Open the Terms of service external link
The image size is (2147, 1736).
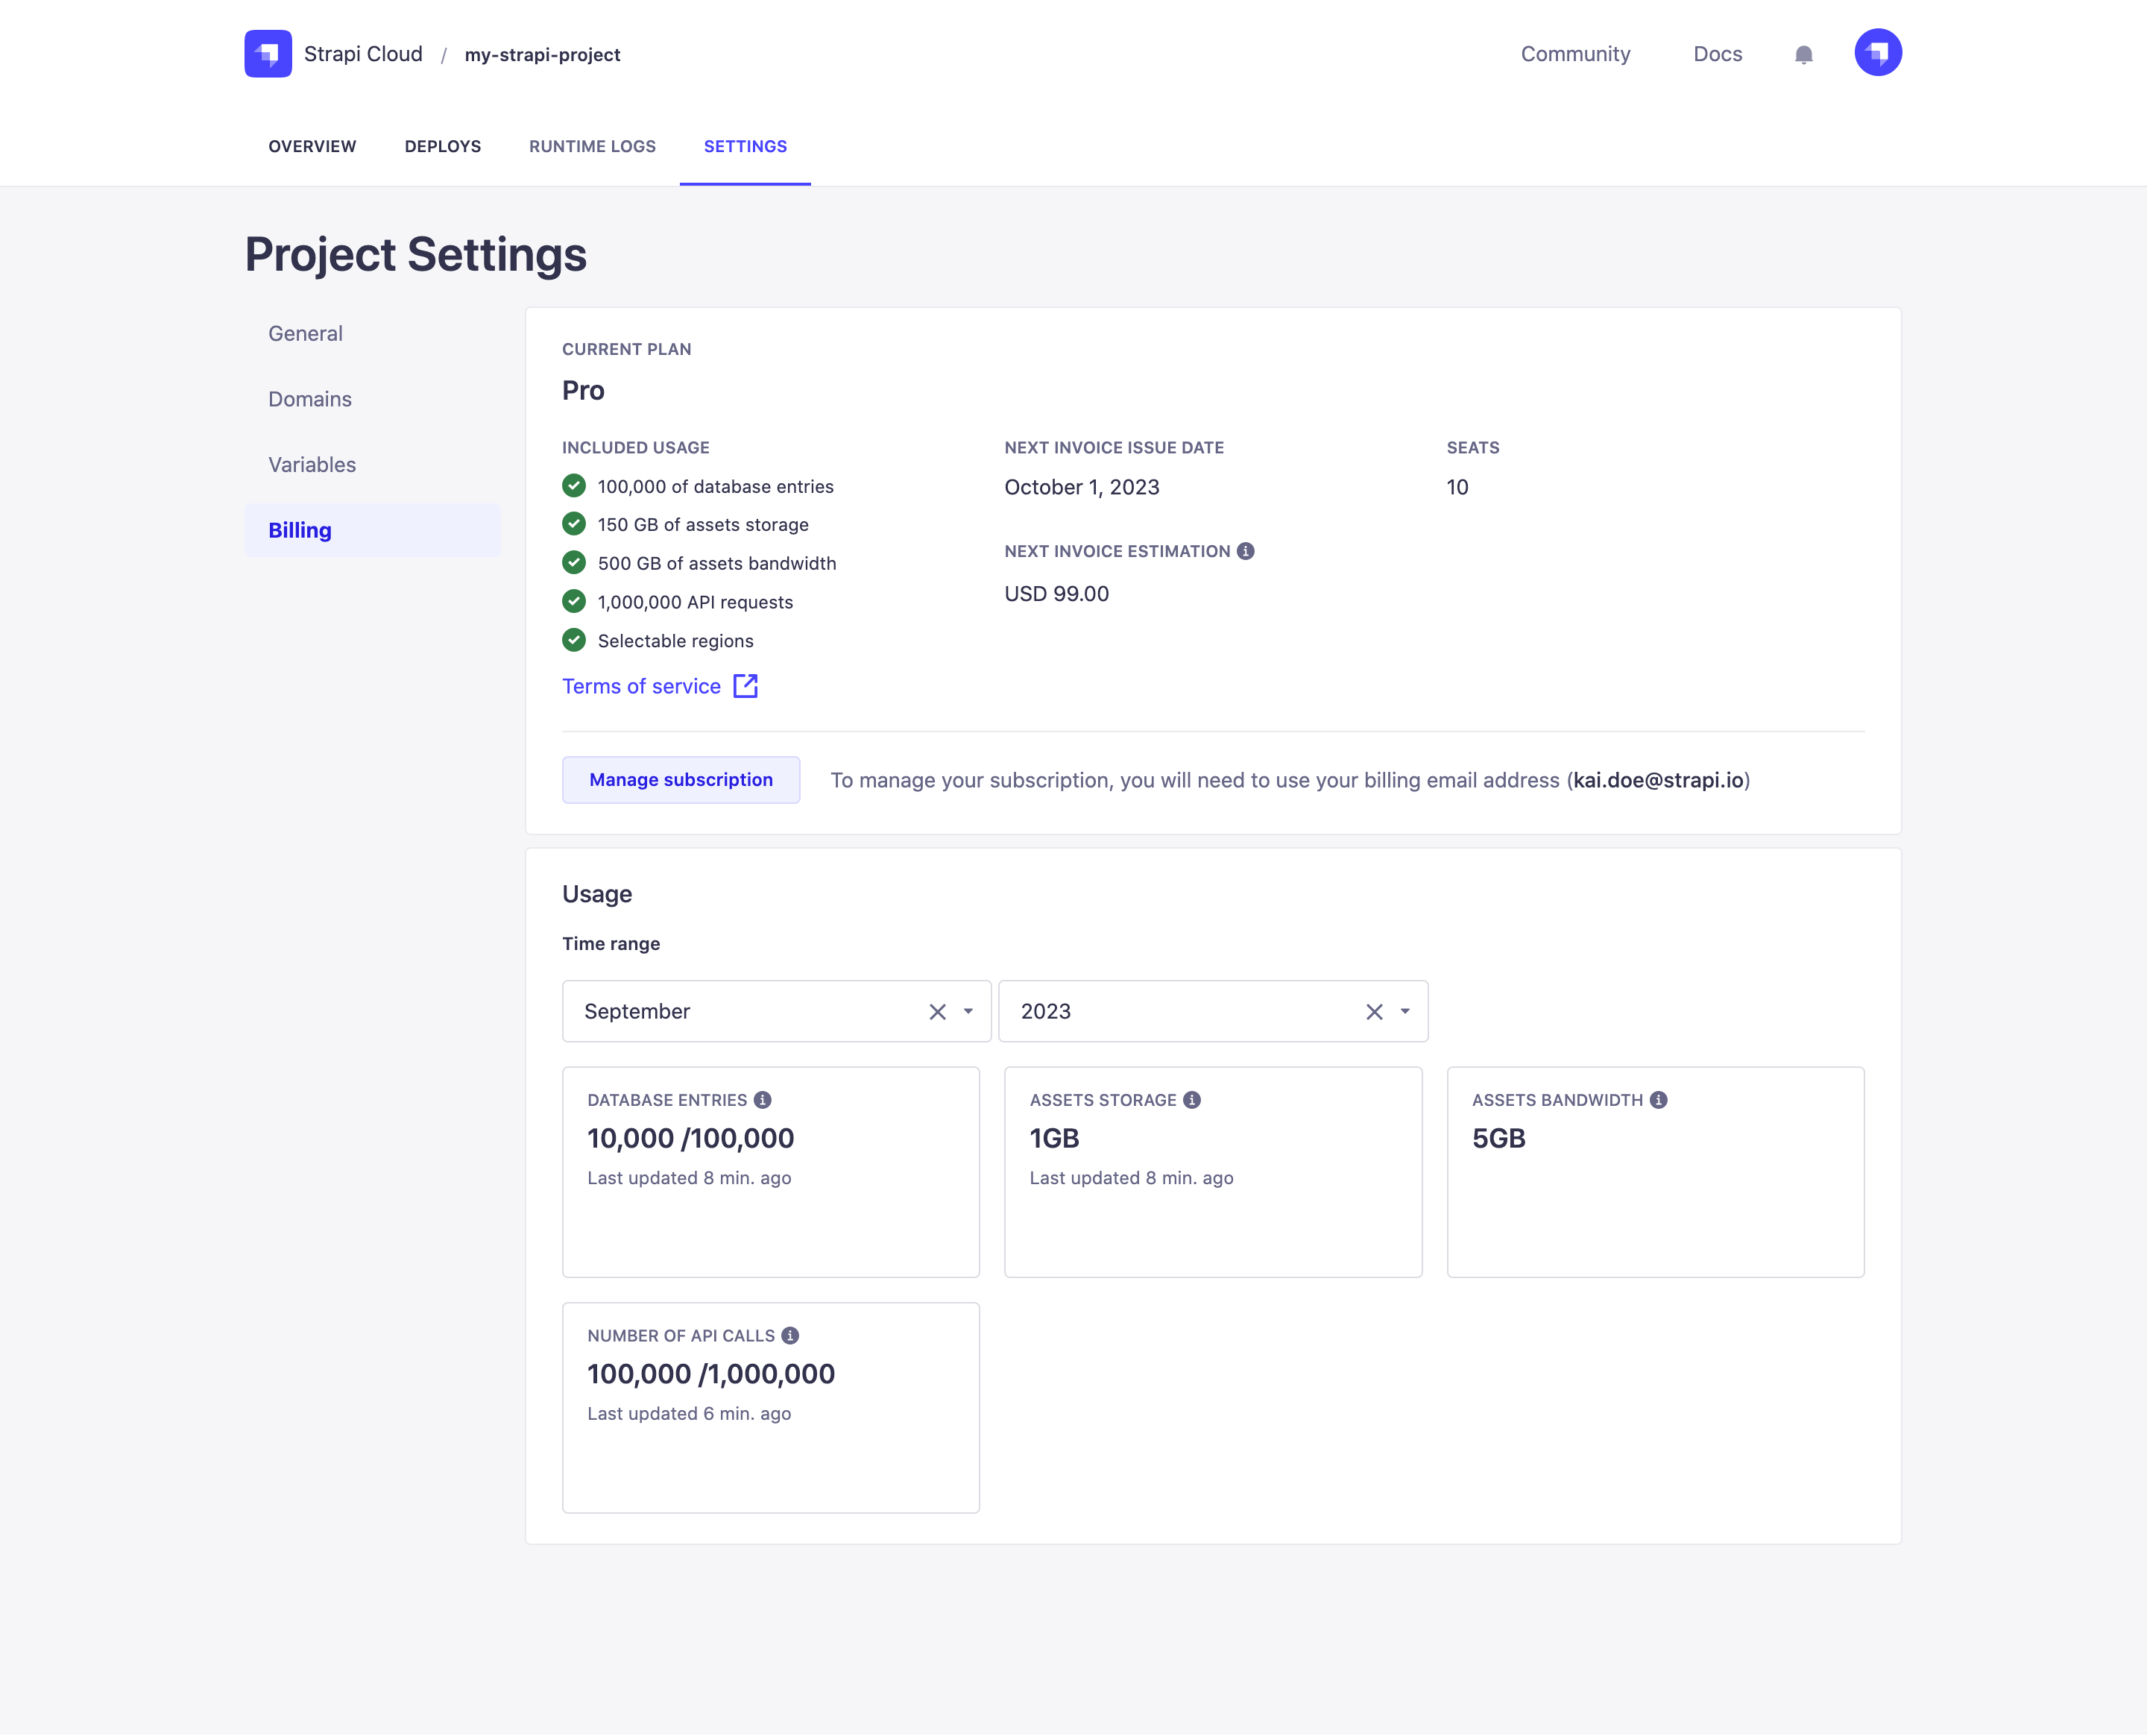click(661, 685)
